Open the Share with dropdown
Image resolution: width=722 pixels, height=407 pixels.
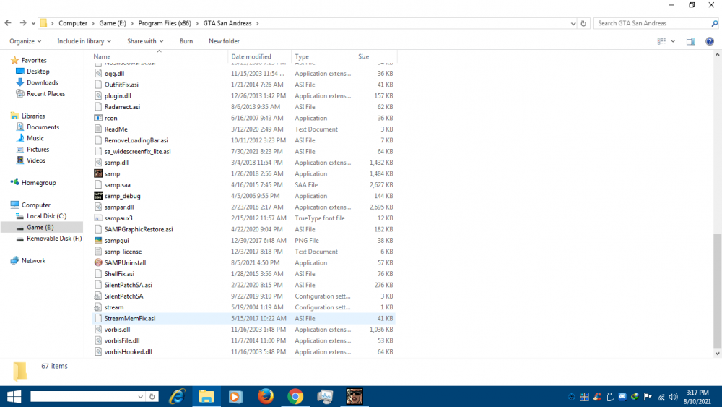pos(145,41)
